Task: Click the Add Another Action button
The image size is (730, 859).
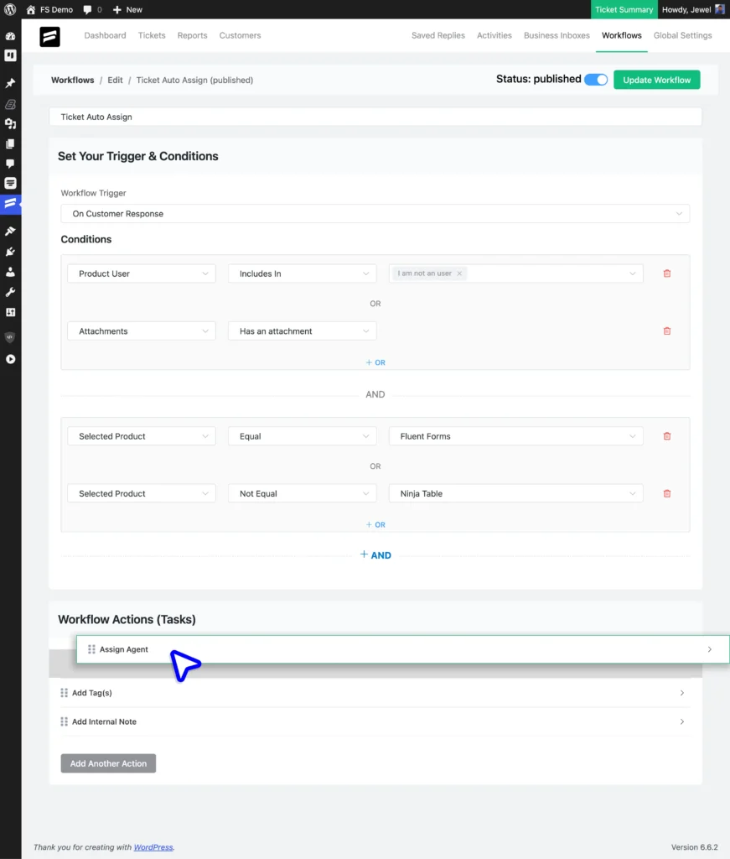Action: tap(108, 763)
